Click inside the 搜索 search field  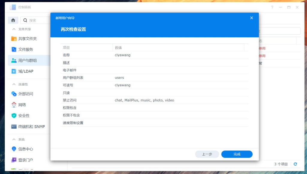(x=36, y=20)
